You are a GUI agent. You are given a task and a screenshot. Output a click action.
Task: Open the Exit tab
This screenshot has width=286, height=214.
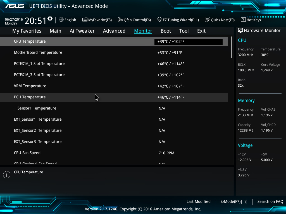click(201, 31)
